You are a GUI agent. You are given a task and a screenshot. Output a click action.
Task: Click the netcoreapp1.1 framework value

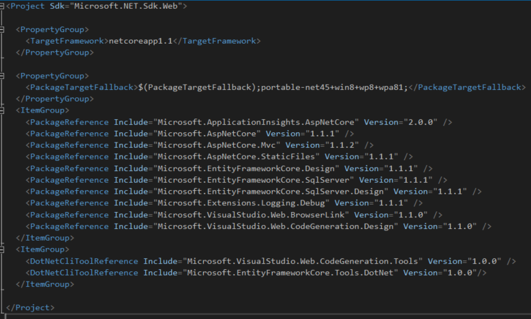point(141,41)
